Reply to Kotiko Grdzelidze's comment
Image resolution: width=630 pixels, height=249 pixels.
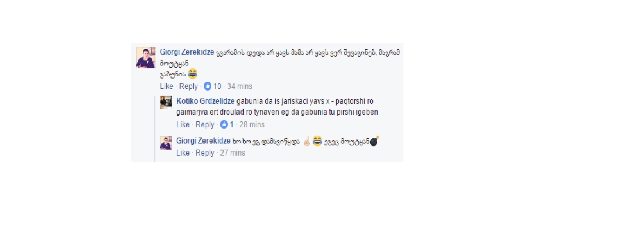tap(205, 124)
